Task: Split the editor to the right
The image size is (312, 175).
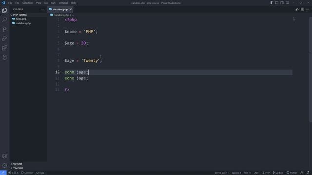Action: (302, 9)
